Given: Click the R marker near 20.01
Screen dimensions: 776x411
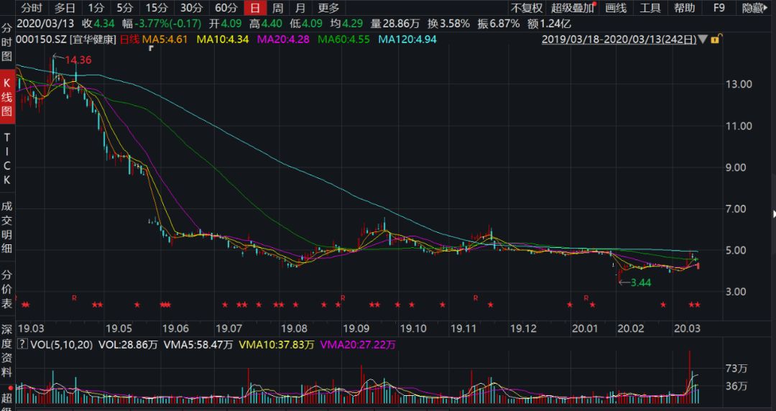Looking at the screenshot, I should (586, 297).
